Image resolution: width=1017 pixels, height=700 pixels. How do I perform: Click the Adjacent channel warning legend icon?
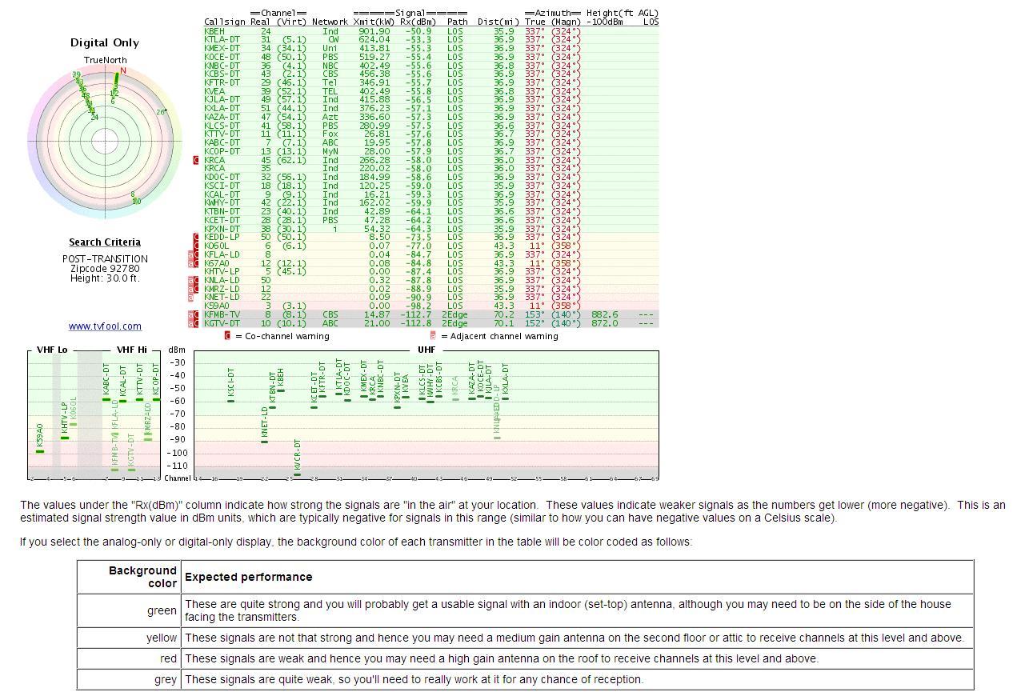pyautogui.click(x=433, y=336)
